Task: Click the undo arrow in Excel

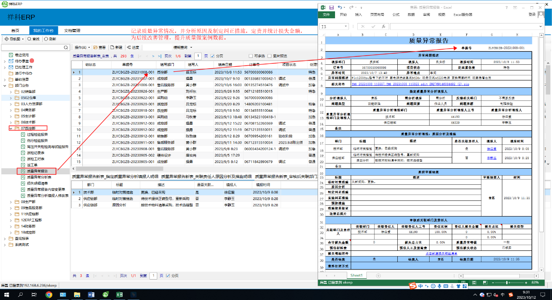Action: click(340, 7)
